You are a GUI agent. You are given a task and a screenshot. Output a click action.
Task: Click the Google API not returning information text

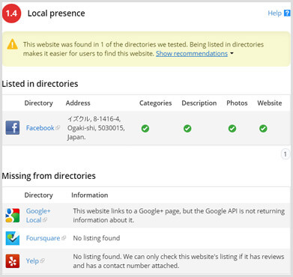pyautogui.click(x=179, y=216)
